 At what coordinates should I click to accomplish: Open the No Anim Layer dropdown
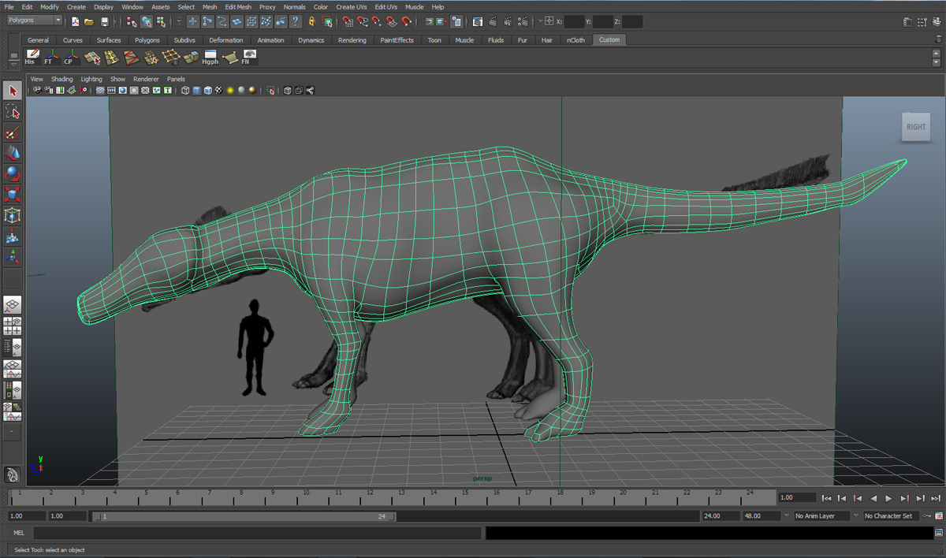pos(821,516)
